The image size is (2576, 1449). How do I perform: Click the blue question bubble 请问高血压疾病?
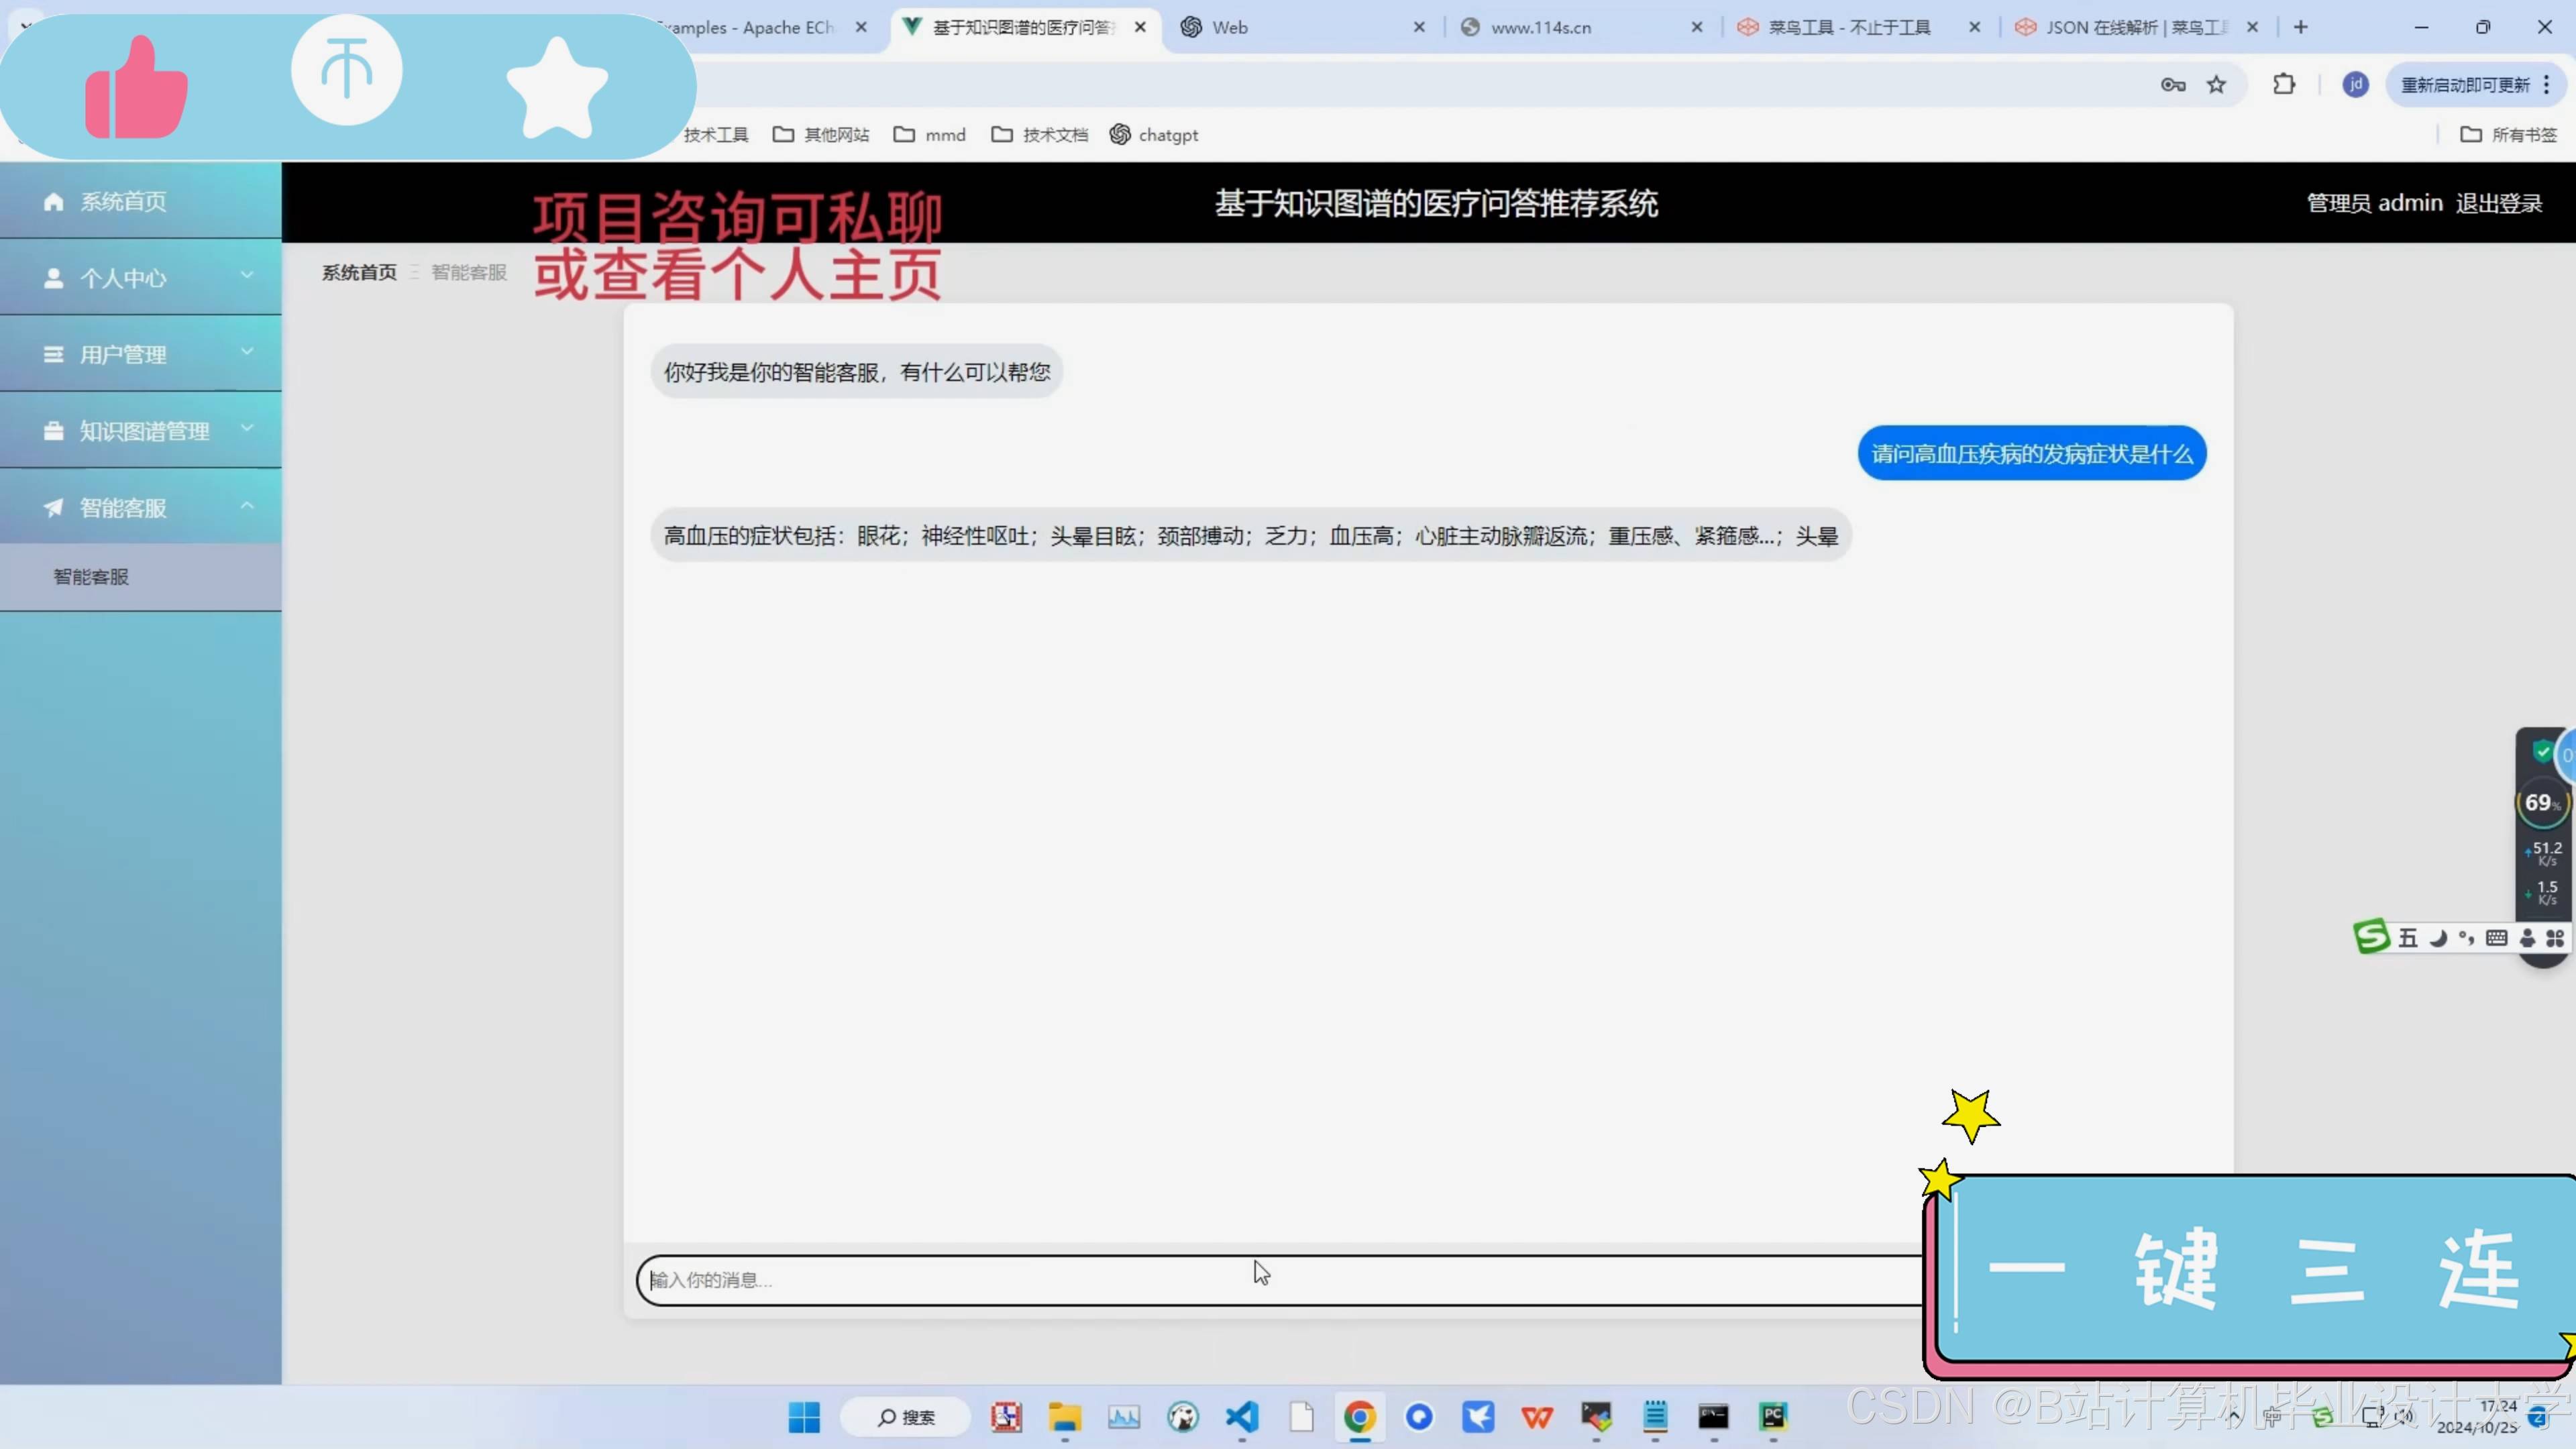(x=2031, y=454)
